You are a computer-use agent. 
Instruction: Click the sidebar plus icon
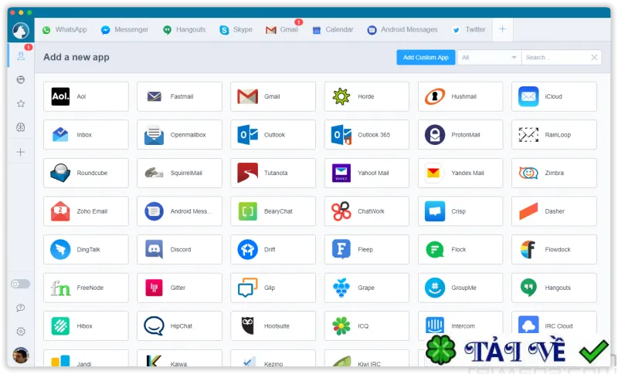click(21, 152)
